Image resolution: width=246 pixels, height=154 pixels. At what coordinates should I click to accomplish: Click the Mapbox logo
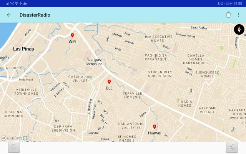(x=11, y=138)
